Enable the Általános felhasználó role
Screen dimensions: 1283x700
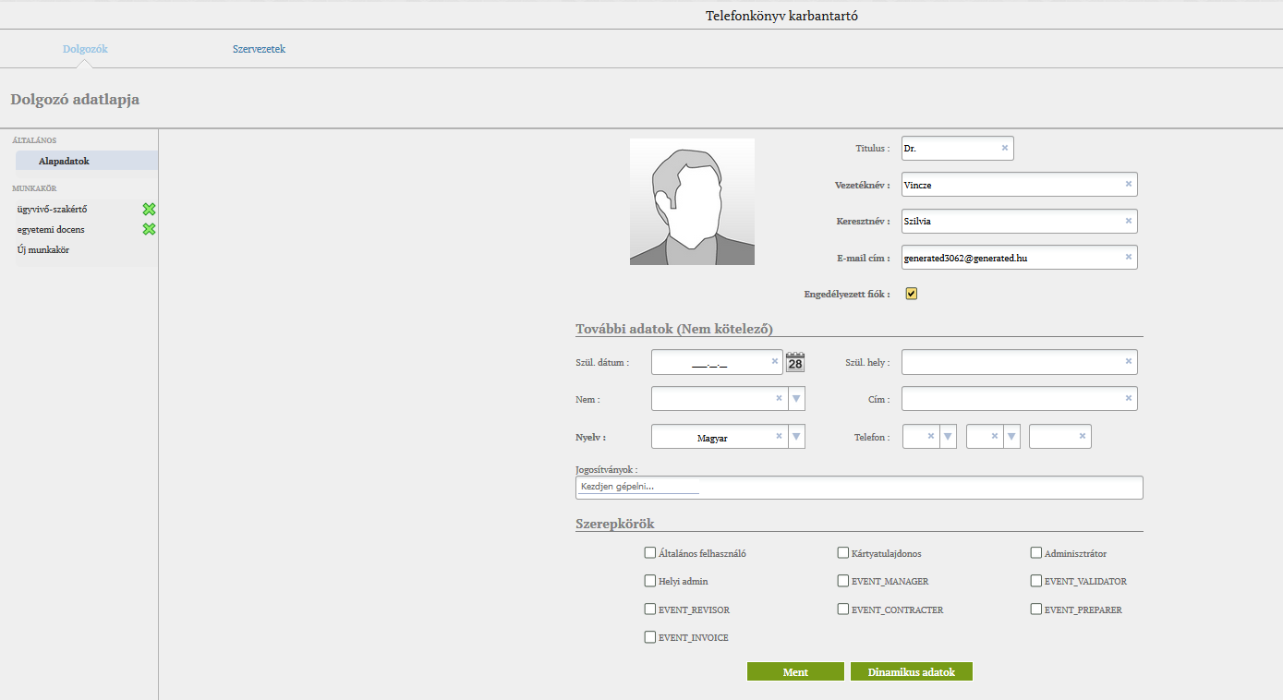(649, 553)
